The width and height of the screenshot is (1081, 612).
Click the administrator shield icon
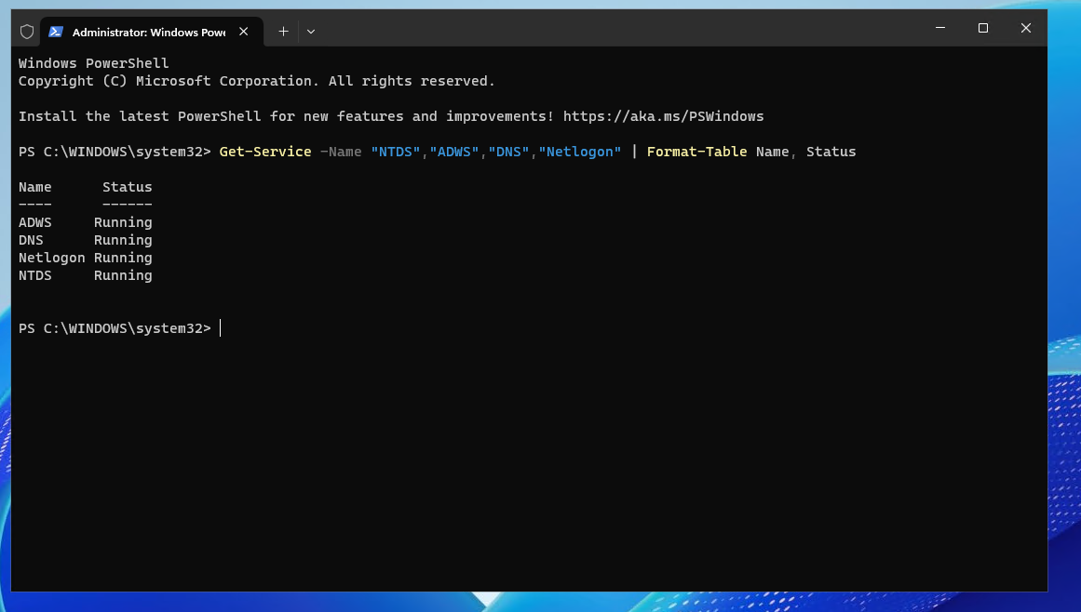(x=27, y=32)
